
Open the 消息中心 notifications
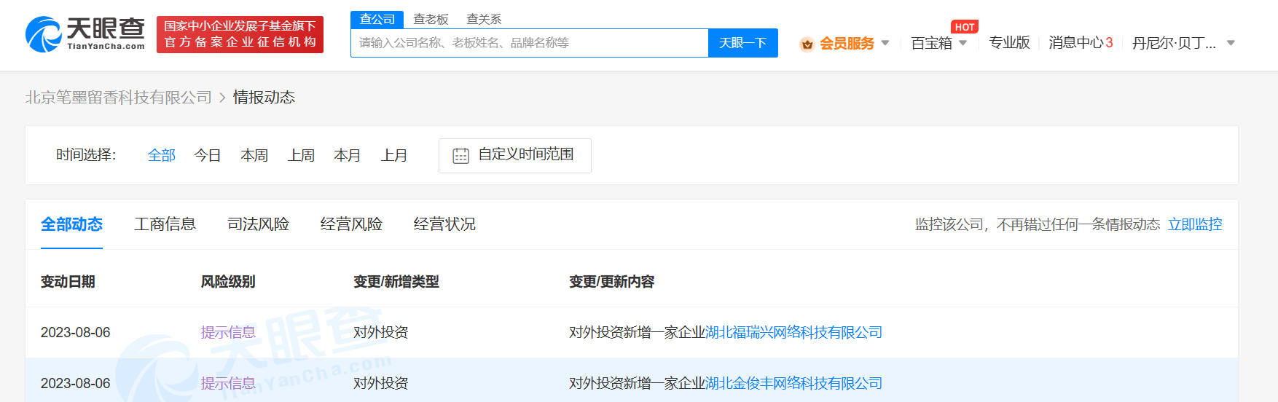[1081, 43]
